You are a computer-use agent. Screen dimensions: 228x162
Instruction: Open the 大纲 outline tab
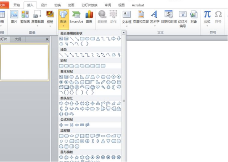18,39
